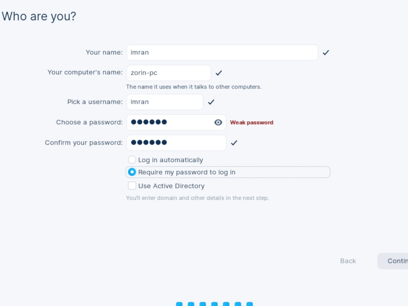
Task: Click checkmark next to confirm password field
Action: [x=234, y=143]
